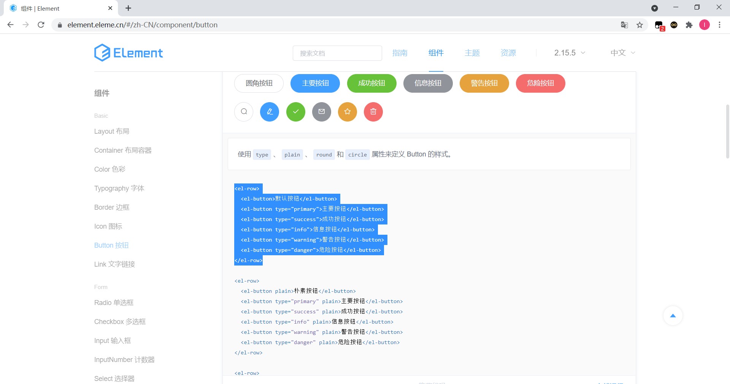Select Button 按钮 in the sidebar
Screen dimensions: 730x384
111,245
